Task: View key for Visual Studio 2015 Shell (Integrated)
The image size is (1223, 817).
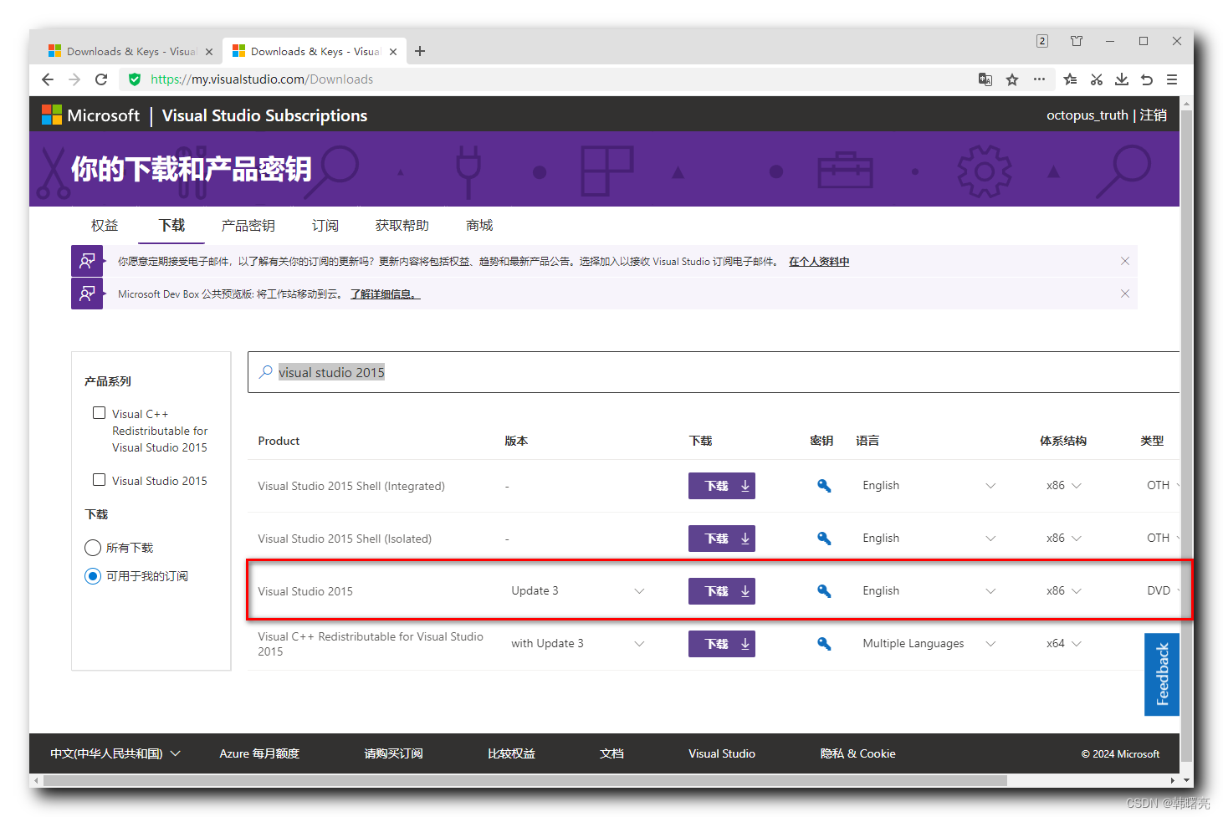Action: click(824, 486)
